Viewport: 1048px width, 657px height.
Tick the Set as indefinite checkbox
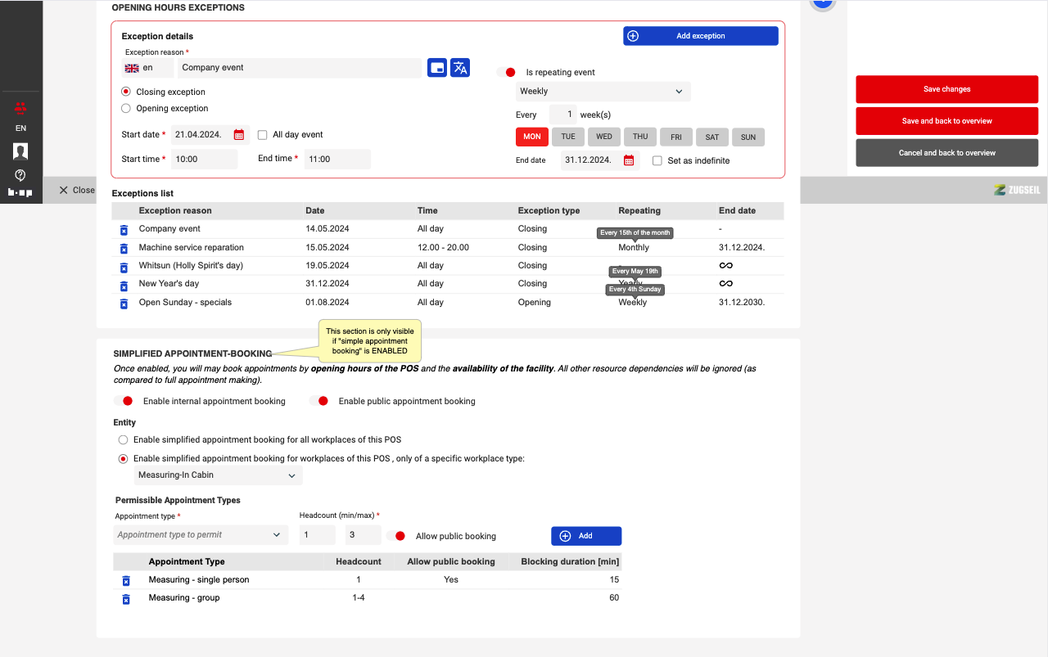click(x=657, y=161)
